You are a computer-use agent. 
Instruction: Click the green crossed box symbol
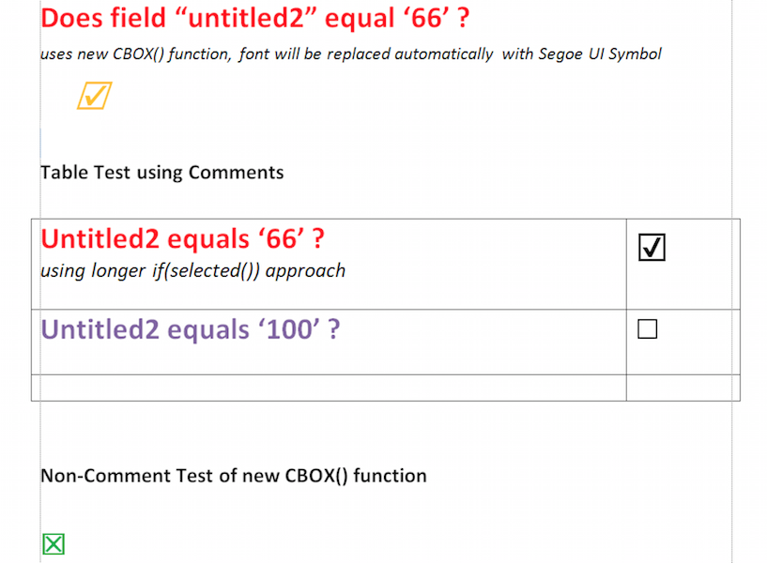(x=54, y=544)
